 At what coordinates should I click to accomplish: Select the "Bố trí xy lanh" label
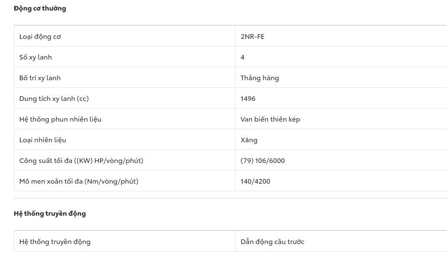[x=40, y=78]
